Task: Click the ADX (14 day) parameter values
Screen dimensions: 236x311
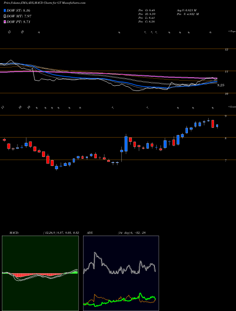Action: (131, 233)
